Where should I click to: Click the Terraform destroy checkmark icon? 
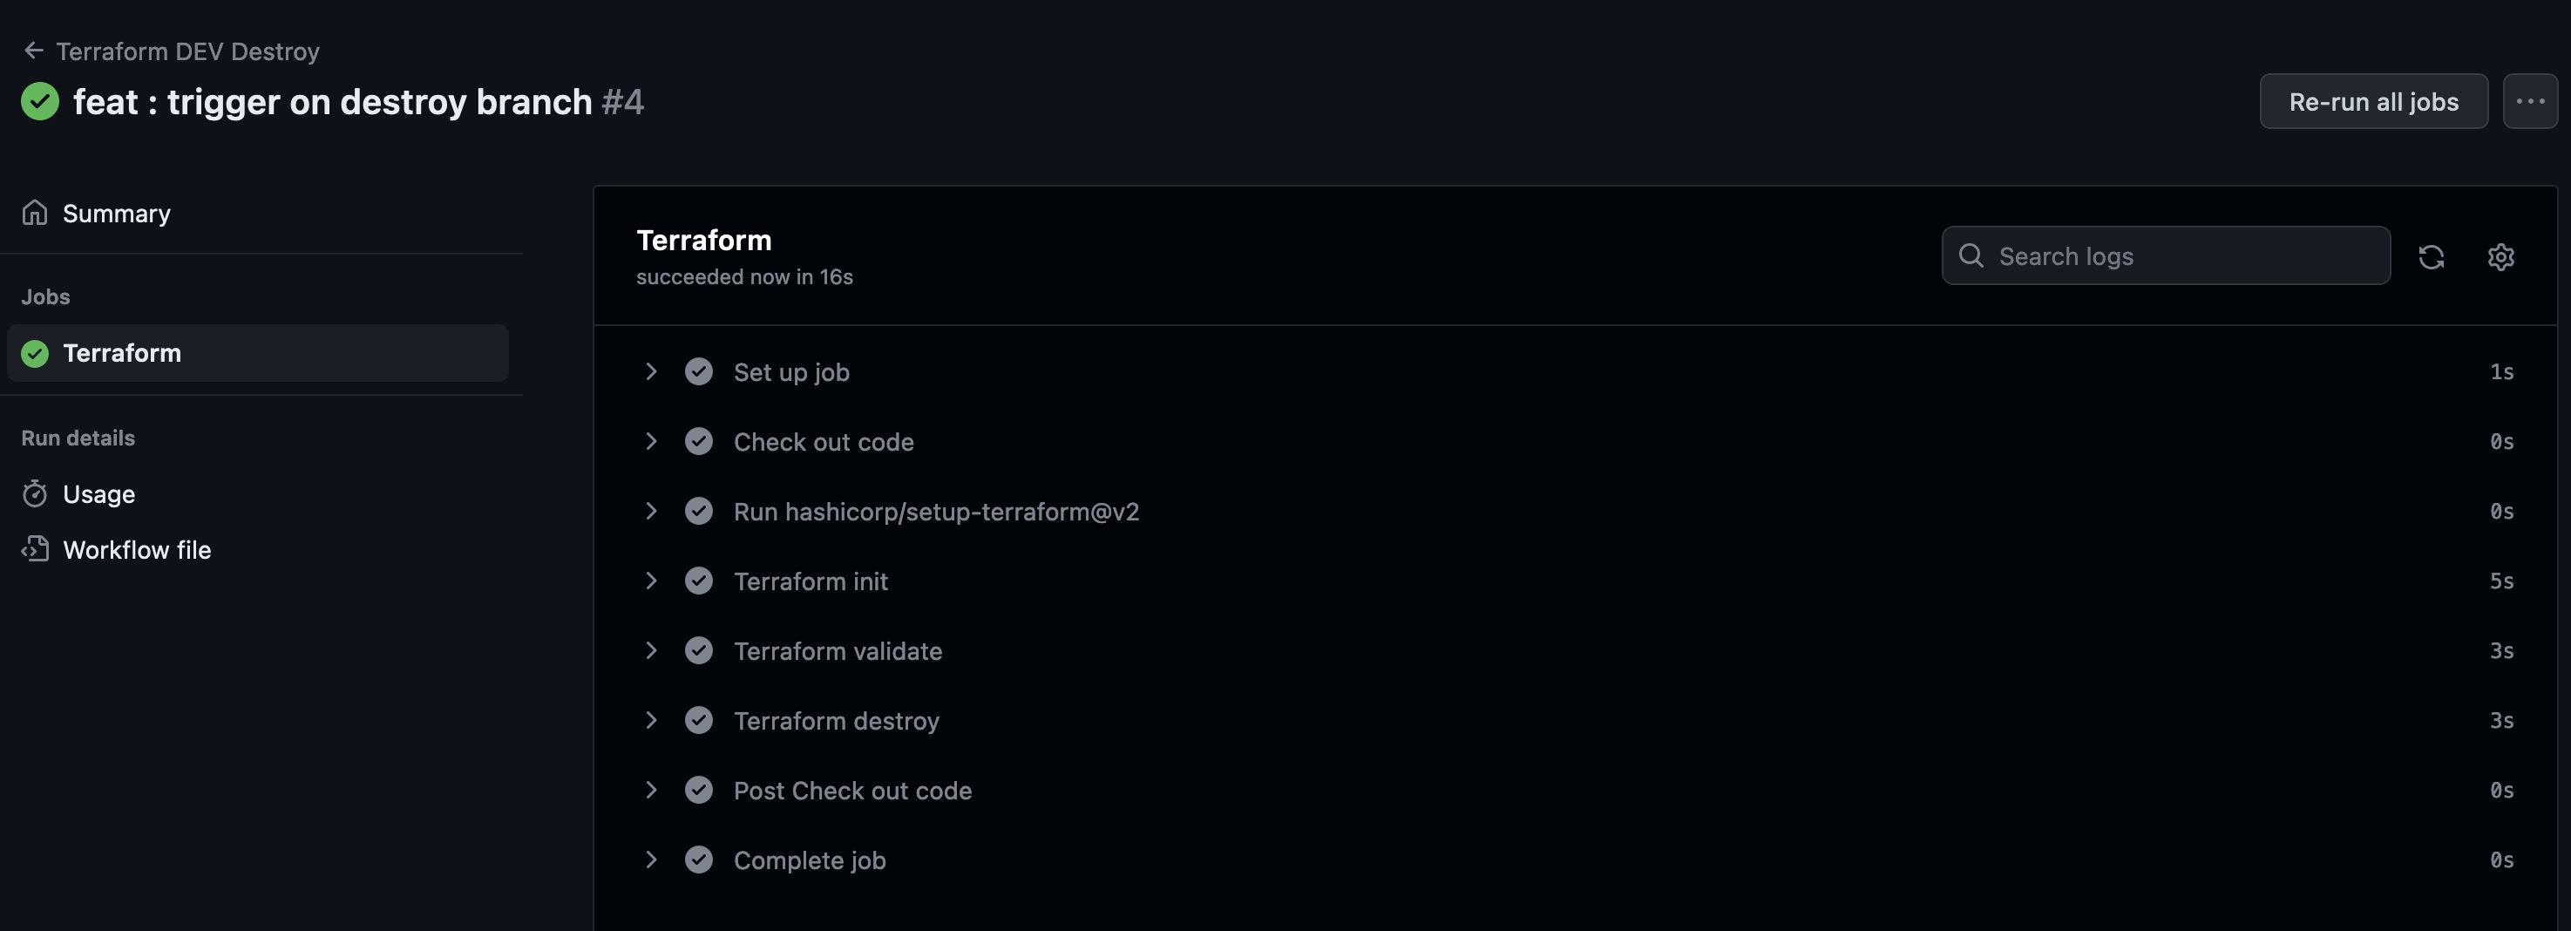pos(699,720)
